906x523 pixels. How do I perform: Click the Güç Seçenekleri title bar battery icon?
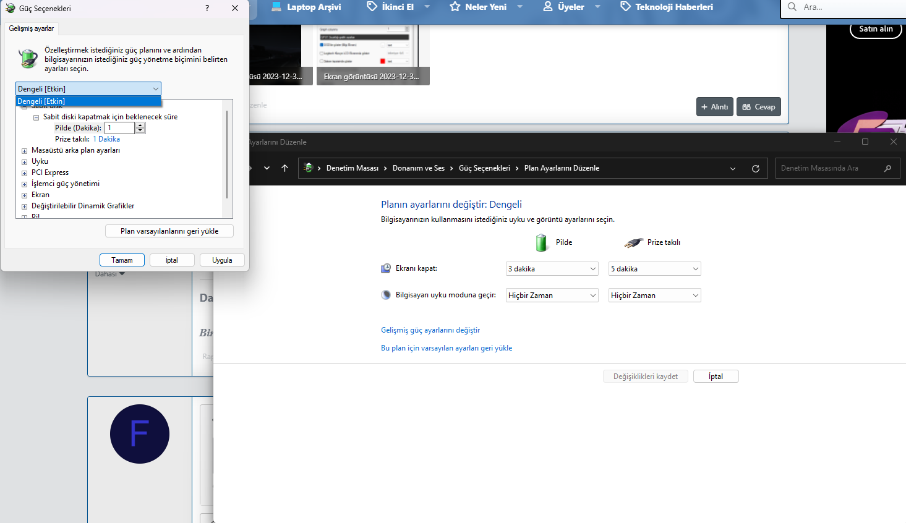(10, 8)
